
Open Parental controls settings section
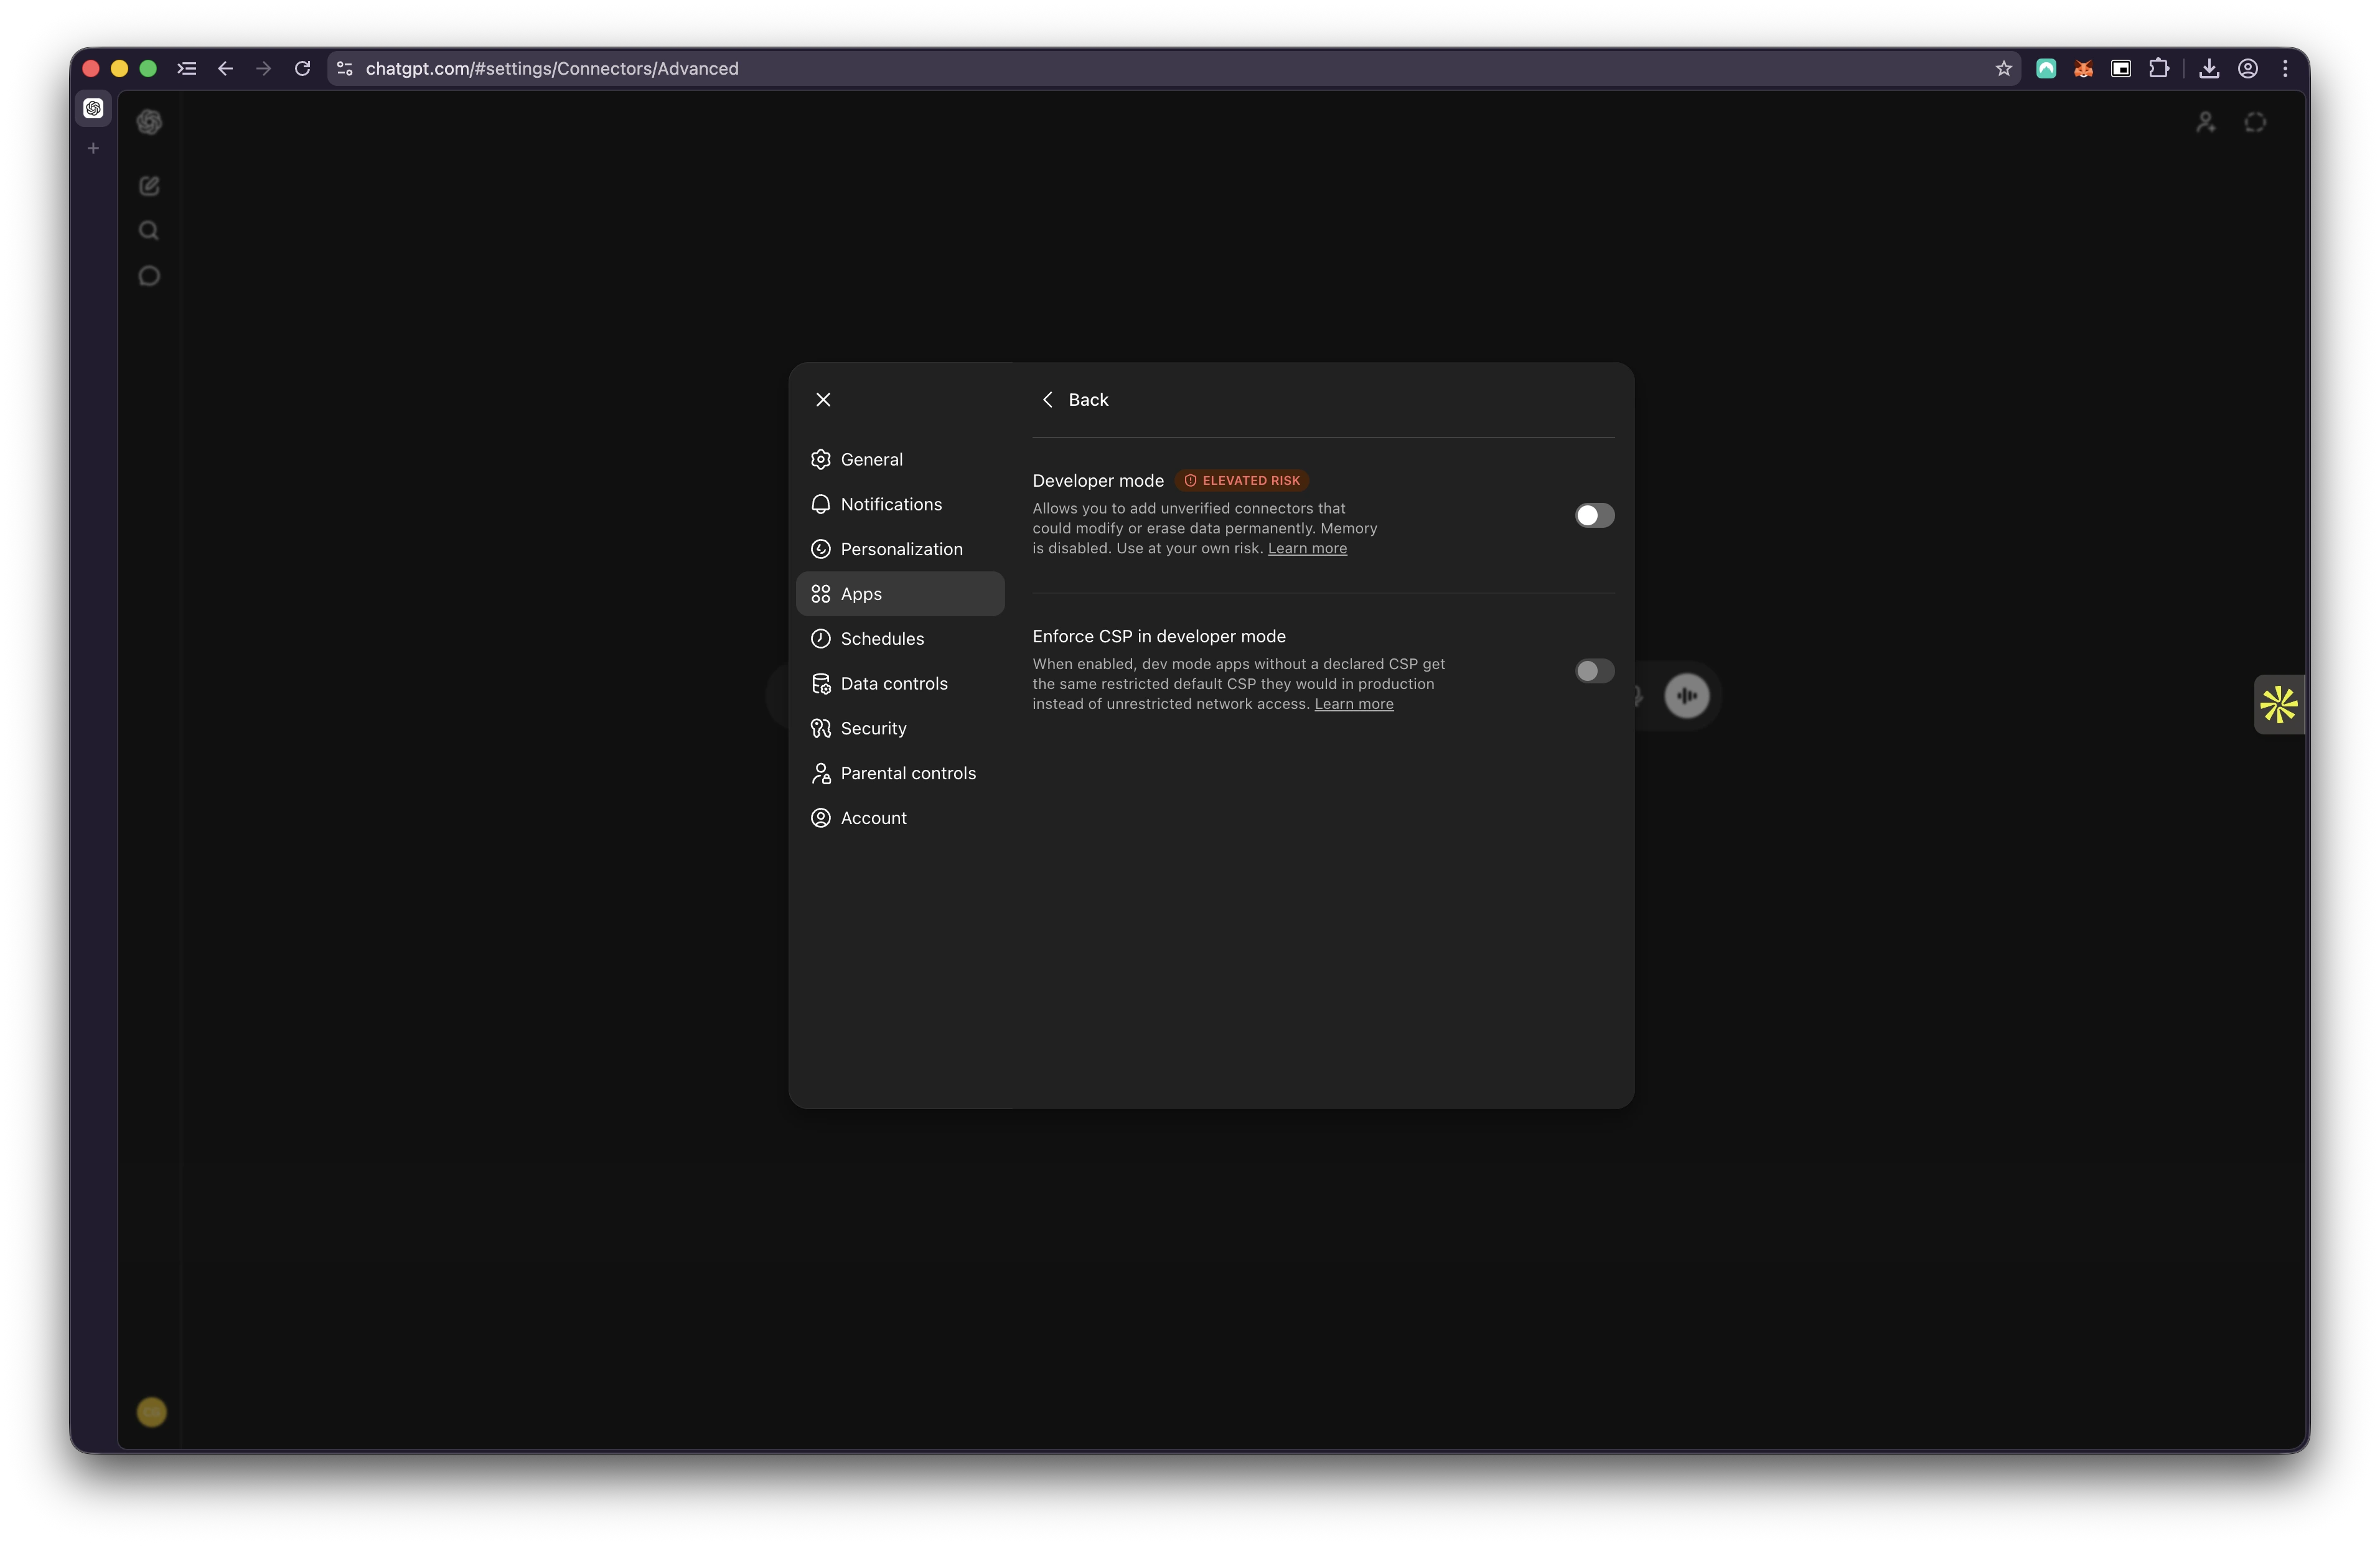900,773
